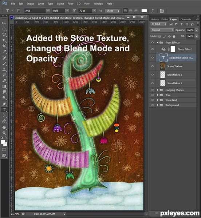
Task: Hide the Photo Filter 1 layer
Action: pyautogui.click(x=153, y=49)
